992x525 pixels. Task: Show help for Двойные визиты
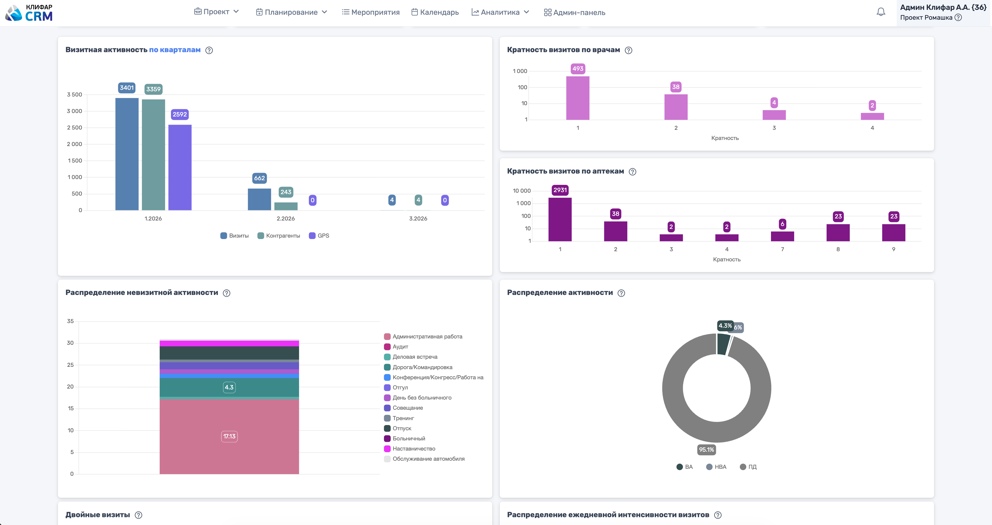tap(139, 515)
